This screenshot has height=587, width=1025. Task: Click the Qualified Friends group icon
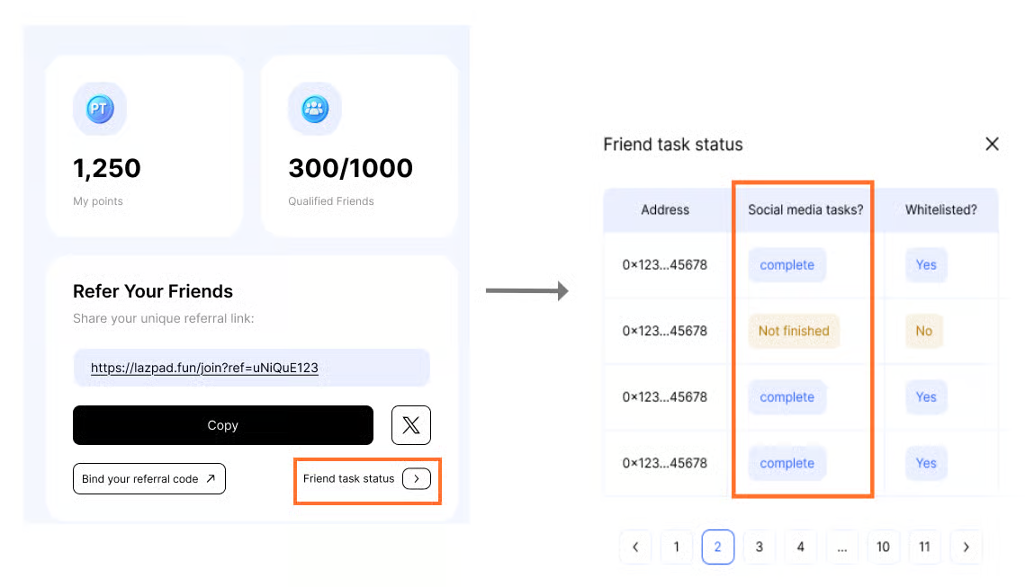pyautogui.click(x=314, y=109)
